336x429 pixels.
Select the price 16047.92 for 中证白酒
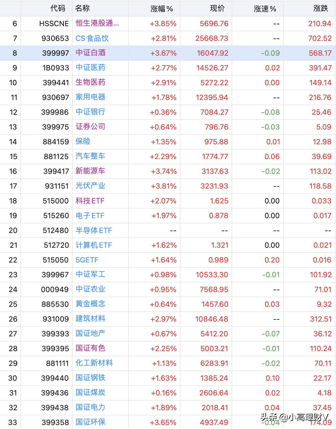pos(213,53)
